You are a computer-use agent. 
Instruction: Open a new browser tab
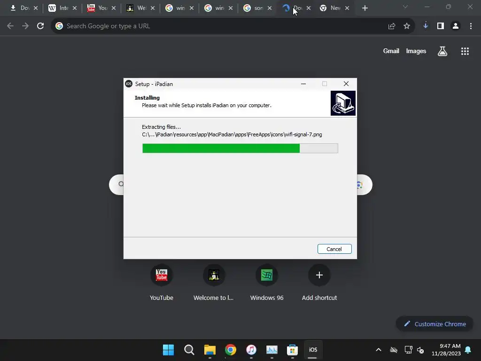(x=365, y=8)
